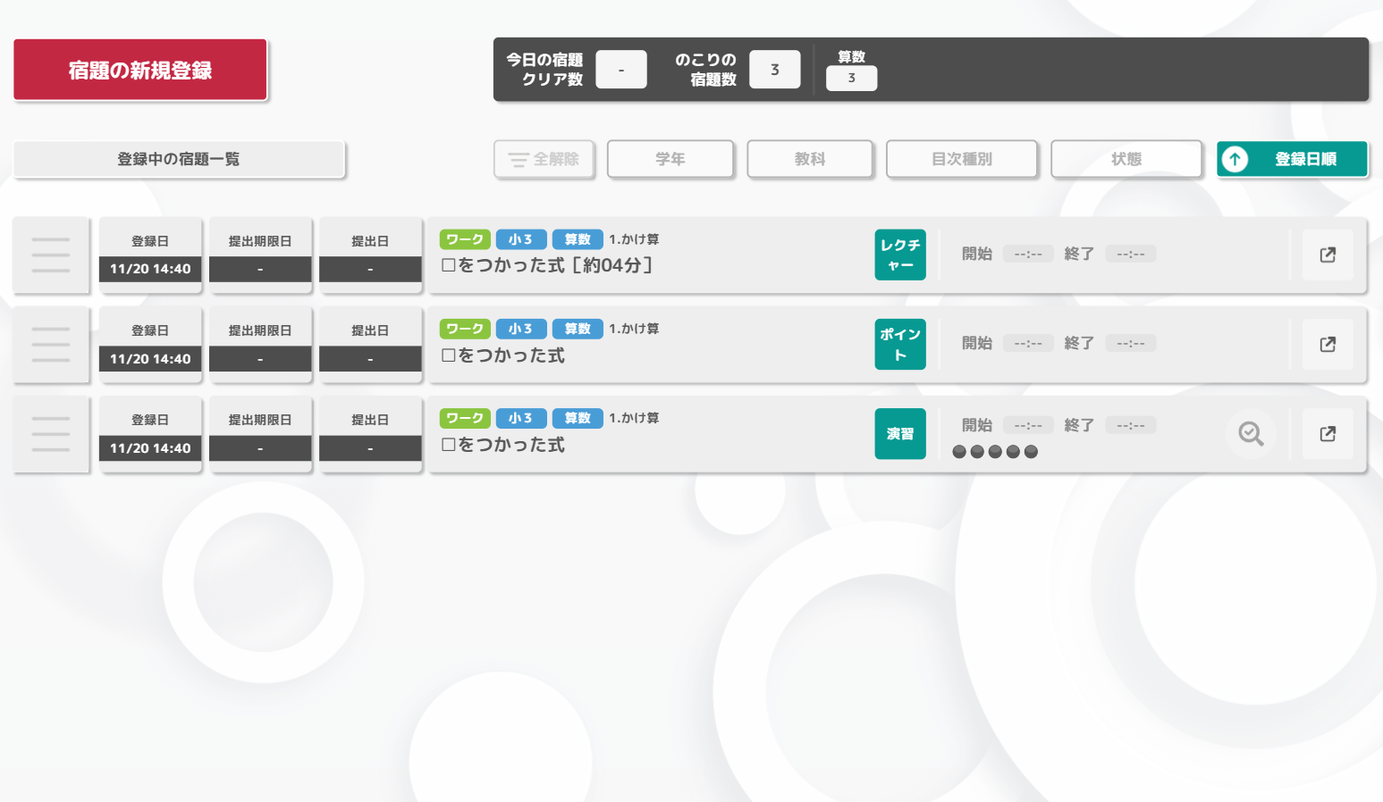
Task: Click the 算数 subject count in header
Action: click(851, 78)
